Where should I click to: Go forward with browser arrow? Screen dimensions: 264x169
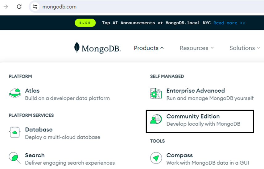[6, 6]
